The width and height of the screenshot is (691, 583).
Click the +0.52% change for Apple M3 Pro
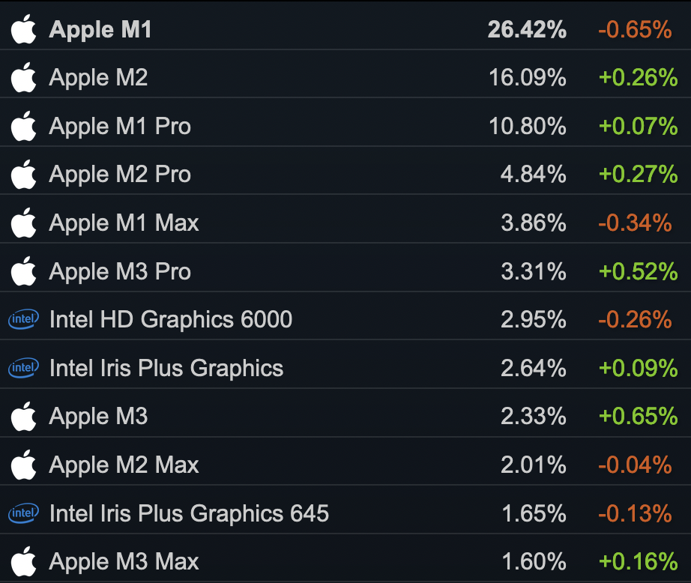point(638,271)
